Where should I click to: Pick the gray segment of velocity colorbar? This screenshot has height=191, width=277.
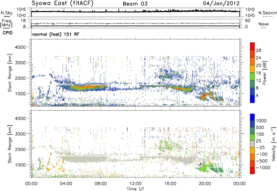[x=252, y=144]
